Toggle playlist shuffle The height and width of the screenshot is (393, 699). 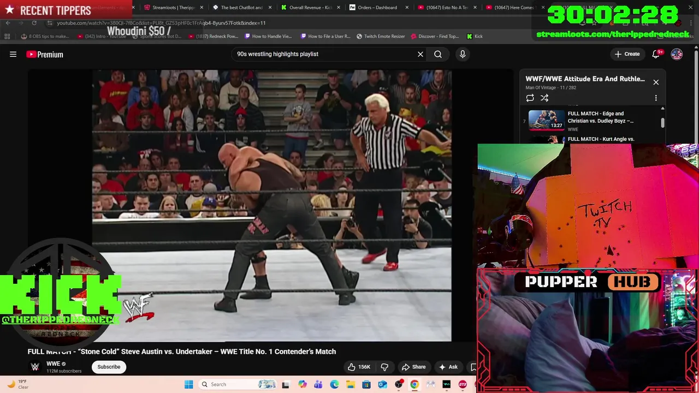click(x=544, y=98)
